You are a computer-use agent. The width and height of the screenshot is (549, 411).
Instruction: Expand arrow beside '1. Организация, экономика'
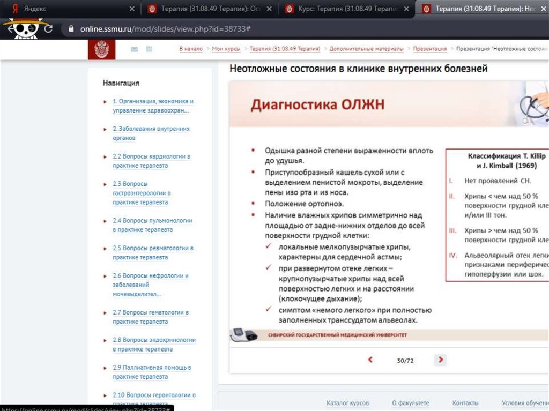click(105, 102)
